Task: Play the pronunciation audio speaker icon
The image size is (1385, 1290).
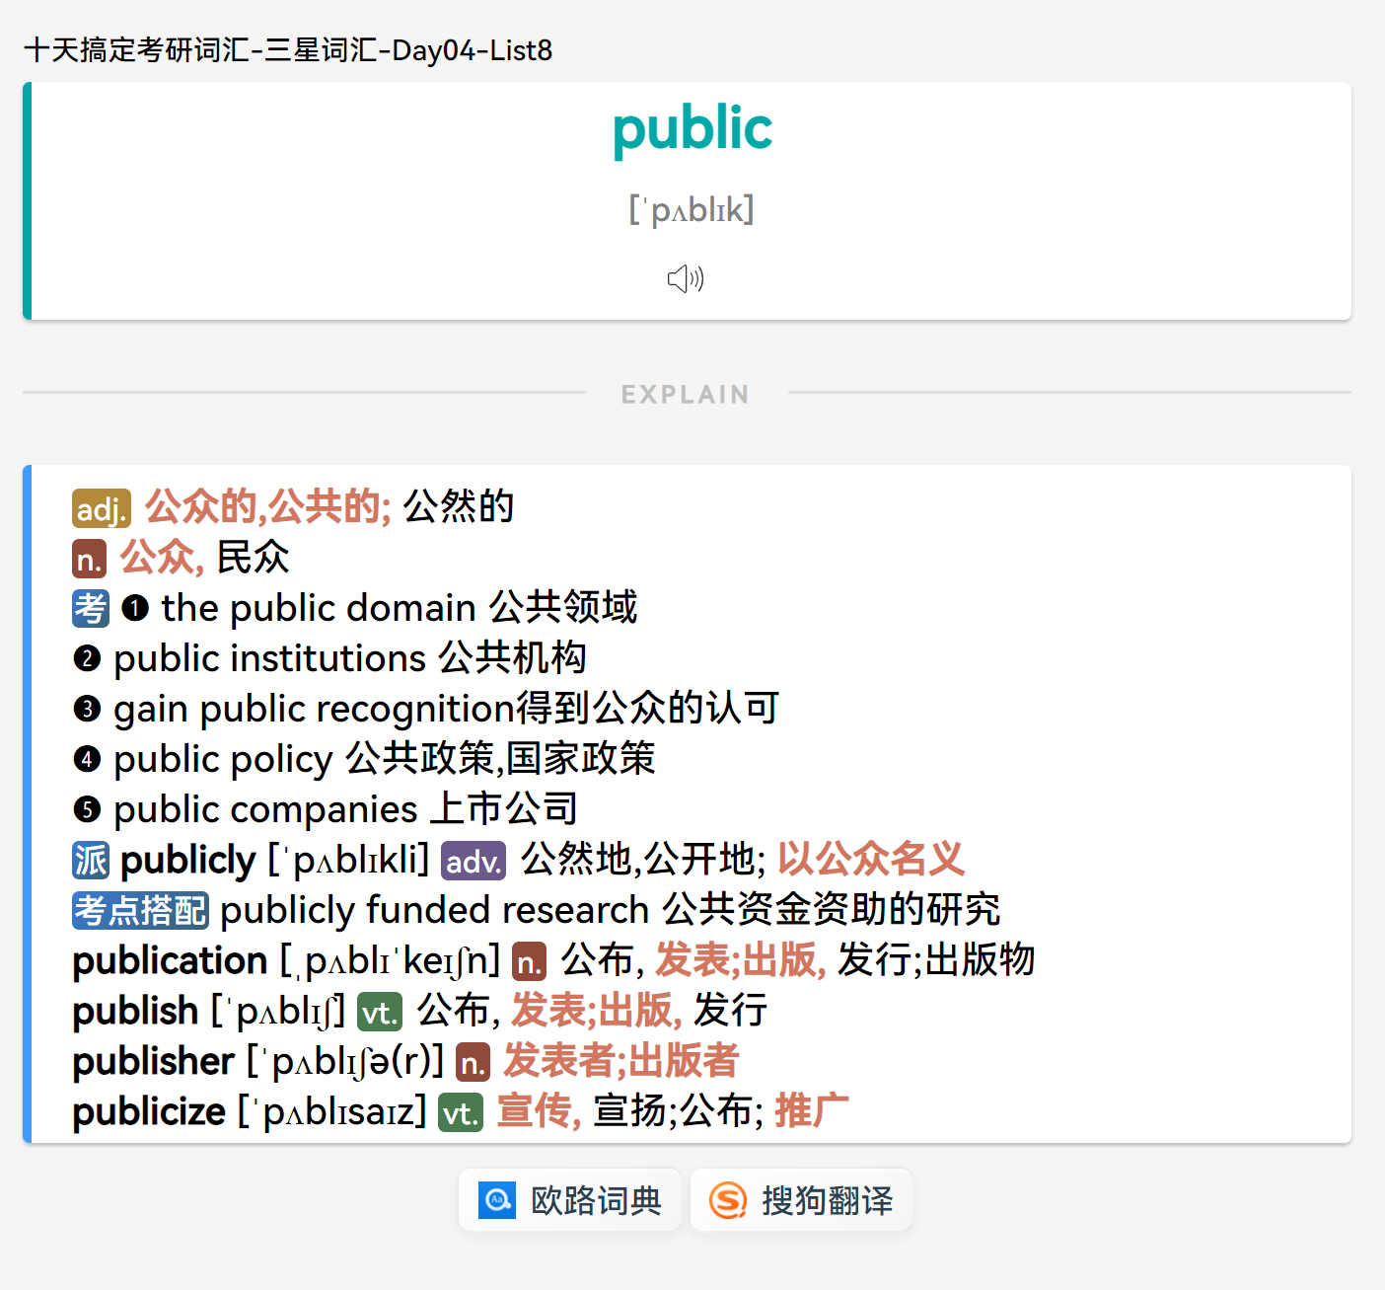Action: point(686,279)
